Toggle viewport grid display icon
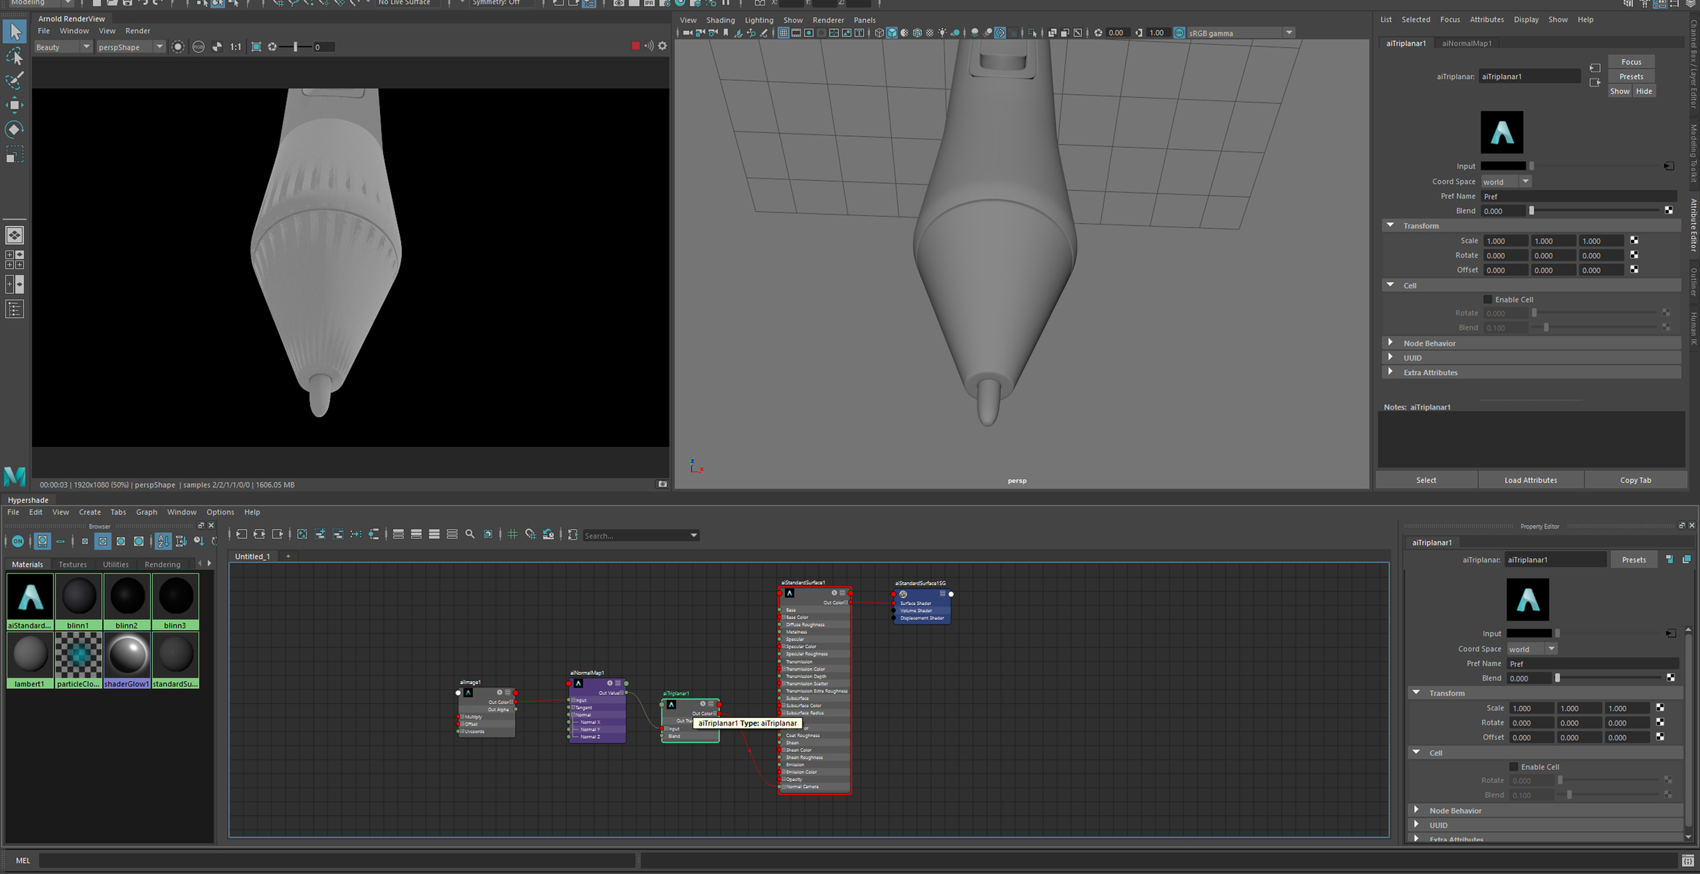The width and height of the screenshot is (1700, 874). [783, 33]
